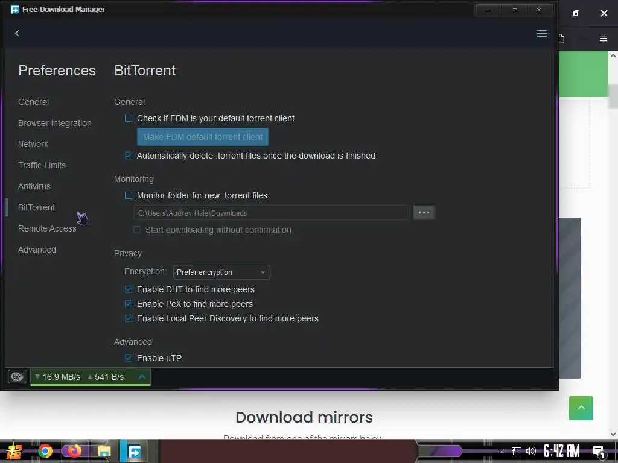Click the network tray icon

coord(516,451)
